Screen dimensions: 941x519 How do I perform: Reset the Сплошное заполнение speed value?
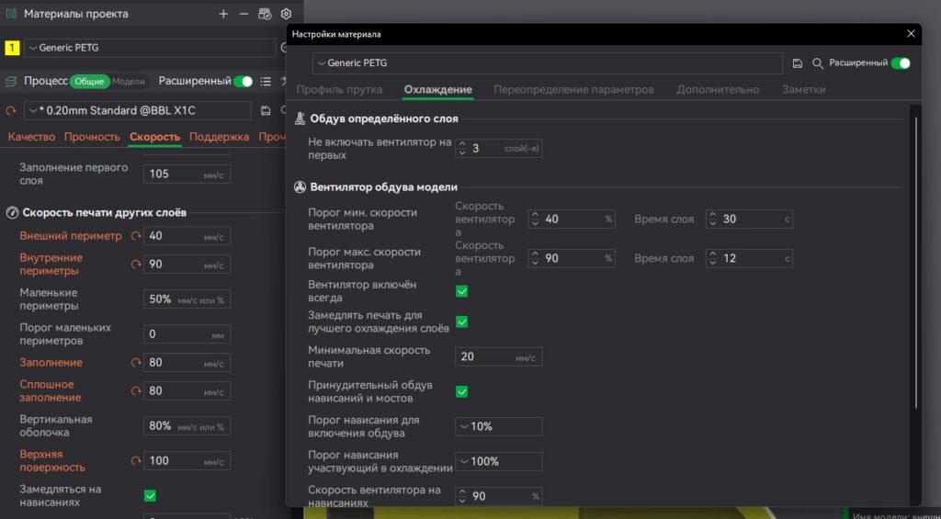pos(136,390)
